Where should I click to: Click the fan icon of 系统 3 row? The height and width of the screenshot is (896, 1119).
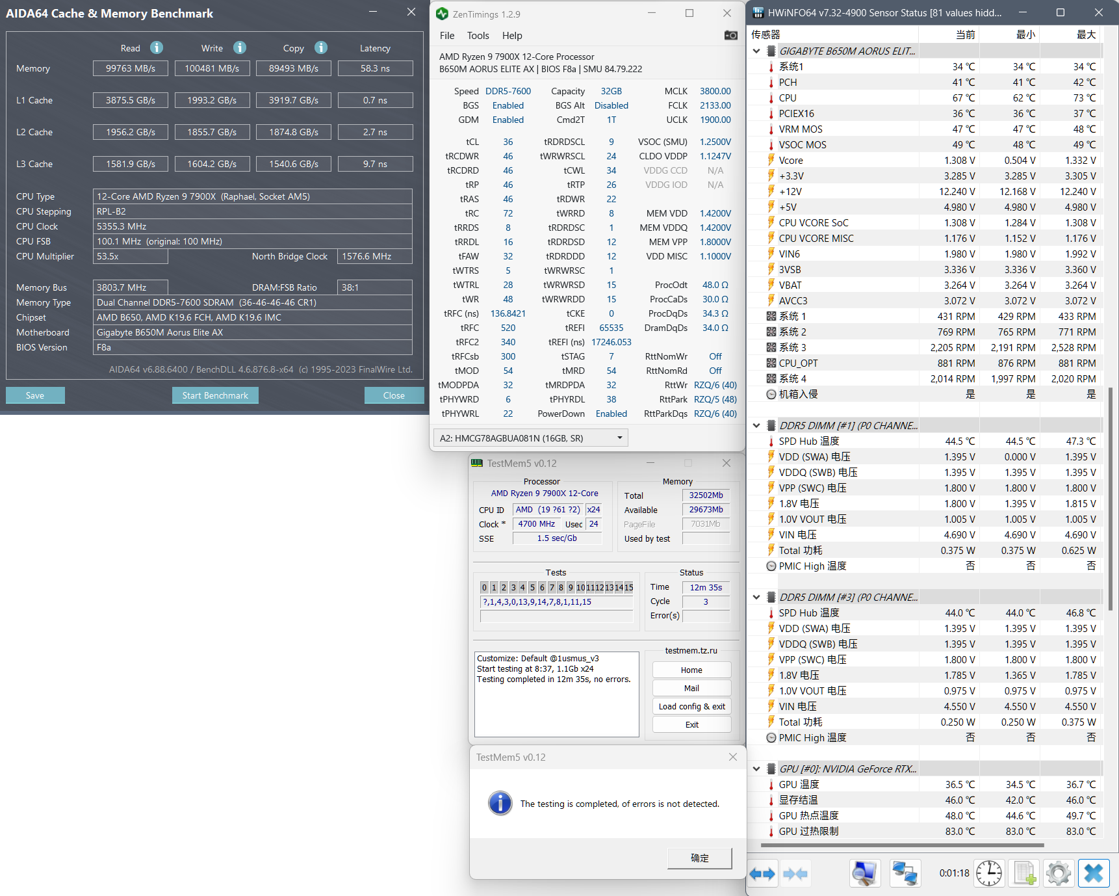[x=771, y=347]
